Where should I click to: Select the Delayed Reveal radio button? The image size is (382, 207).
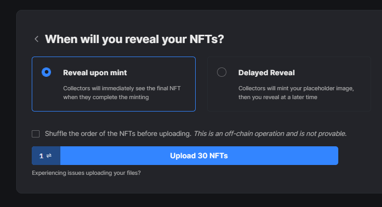tap(222, 72)
